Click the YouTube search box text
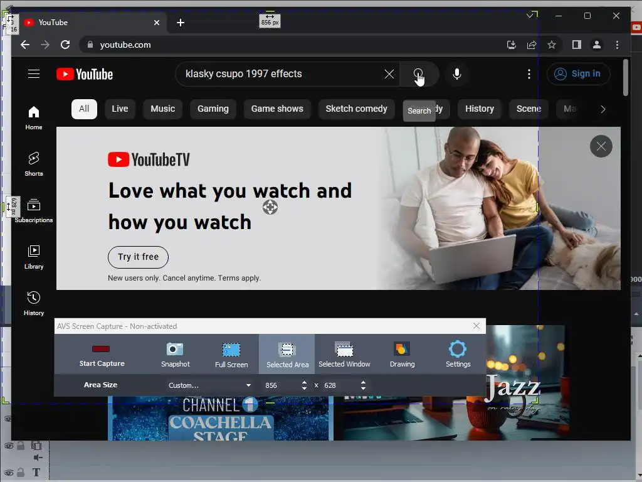The width and height of the screenshot is (642, 482). click(x=244, y=74)
